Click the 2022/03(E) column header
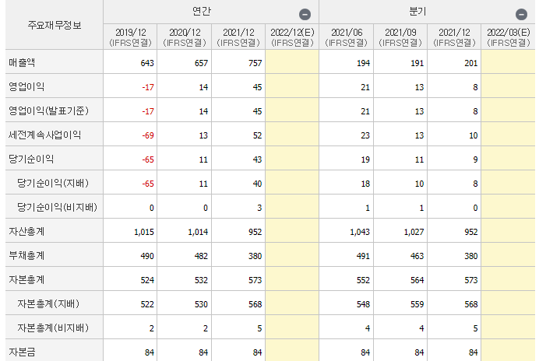This screenshot has height=361, width=539. pyautogui.click(x=508, y=37)
